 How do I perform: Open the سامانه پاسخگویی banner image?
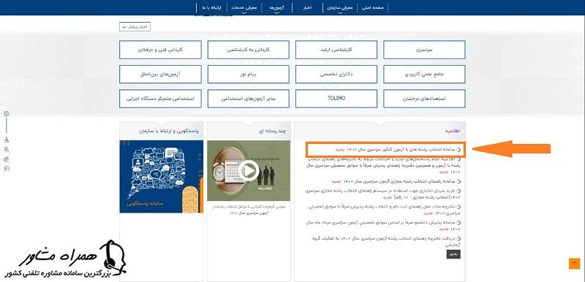point(161,177)
